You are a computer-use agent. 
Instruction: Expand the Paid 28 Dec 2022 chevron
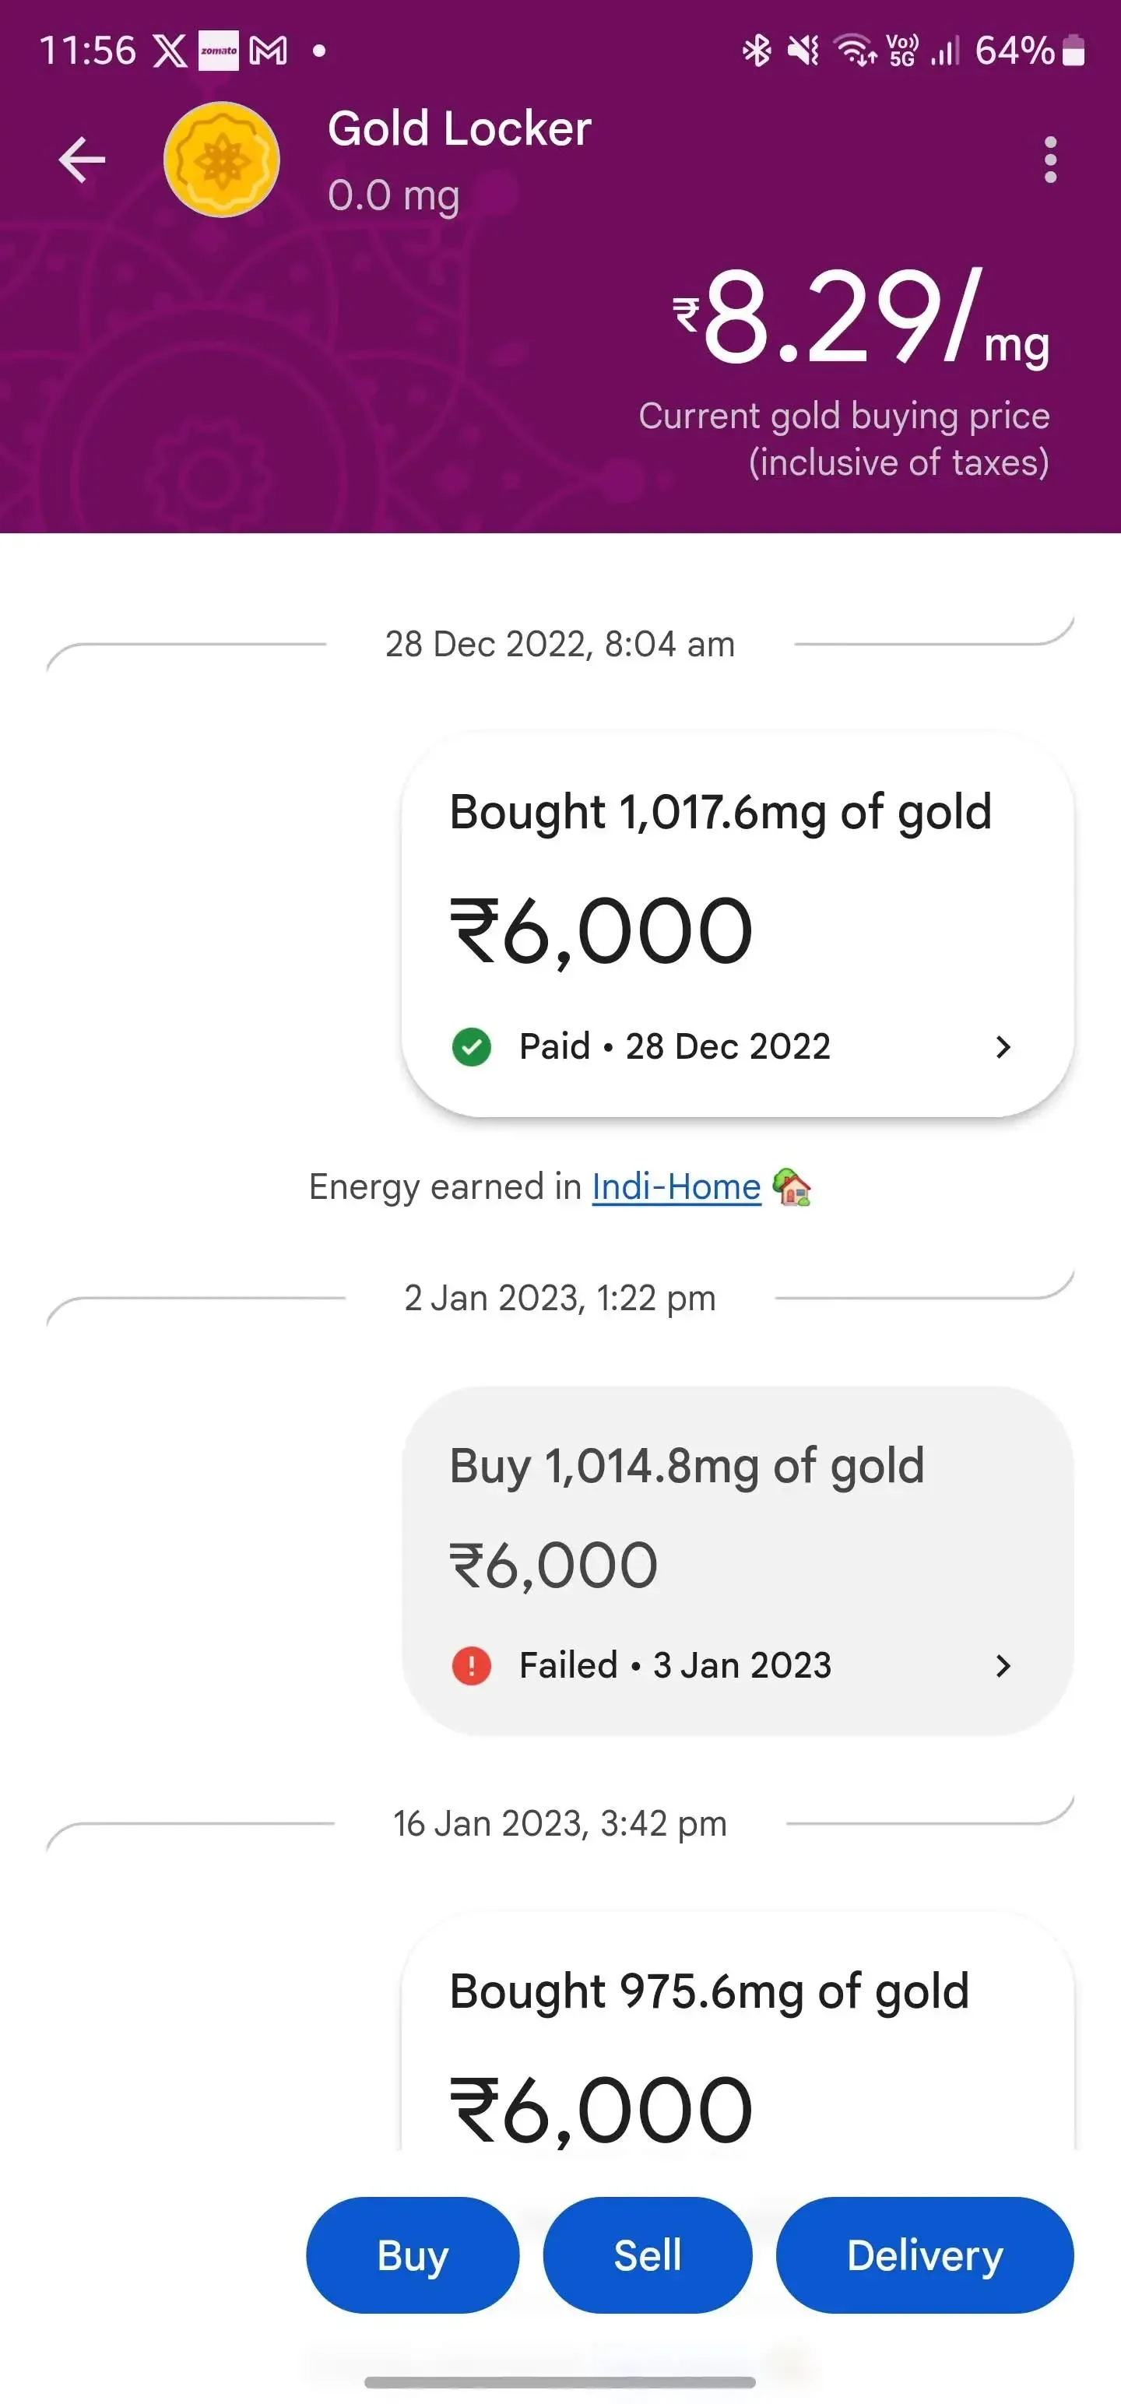point(1003,1046)
